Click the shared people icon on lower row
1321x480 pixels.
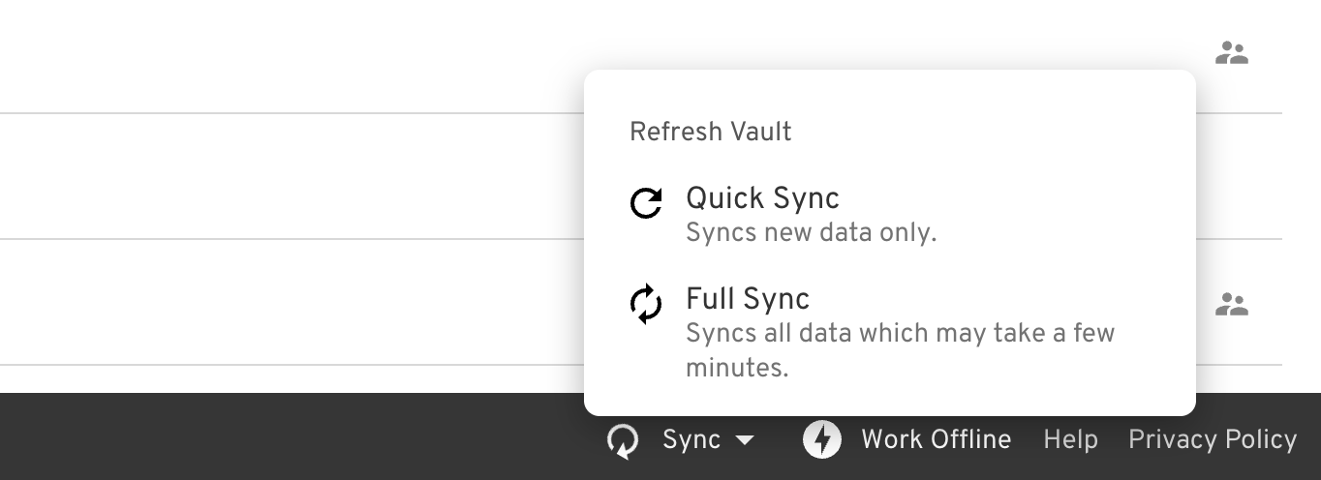1231,306
